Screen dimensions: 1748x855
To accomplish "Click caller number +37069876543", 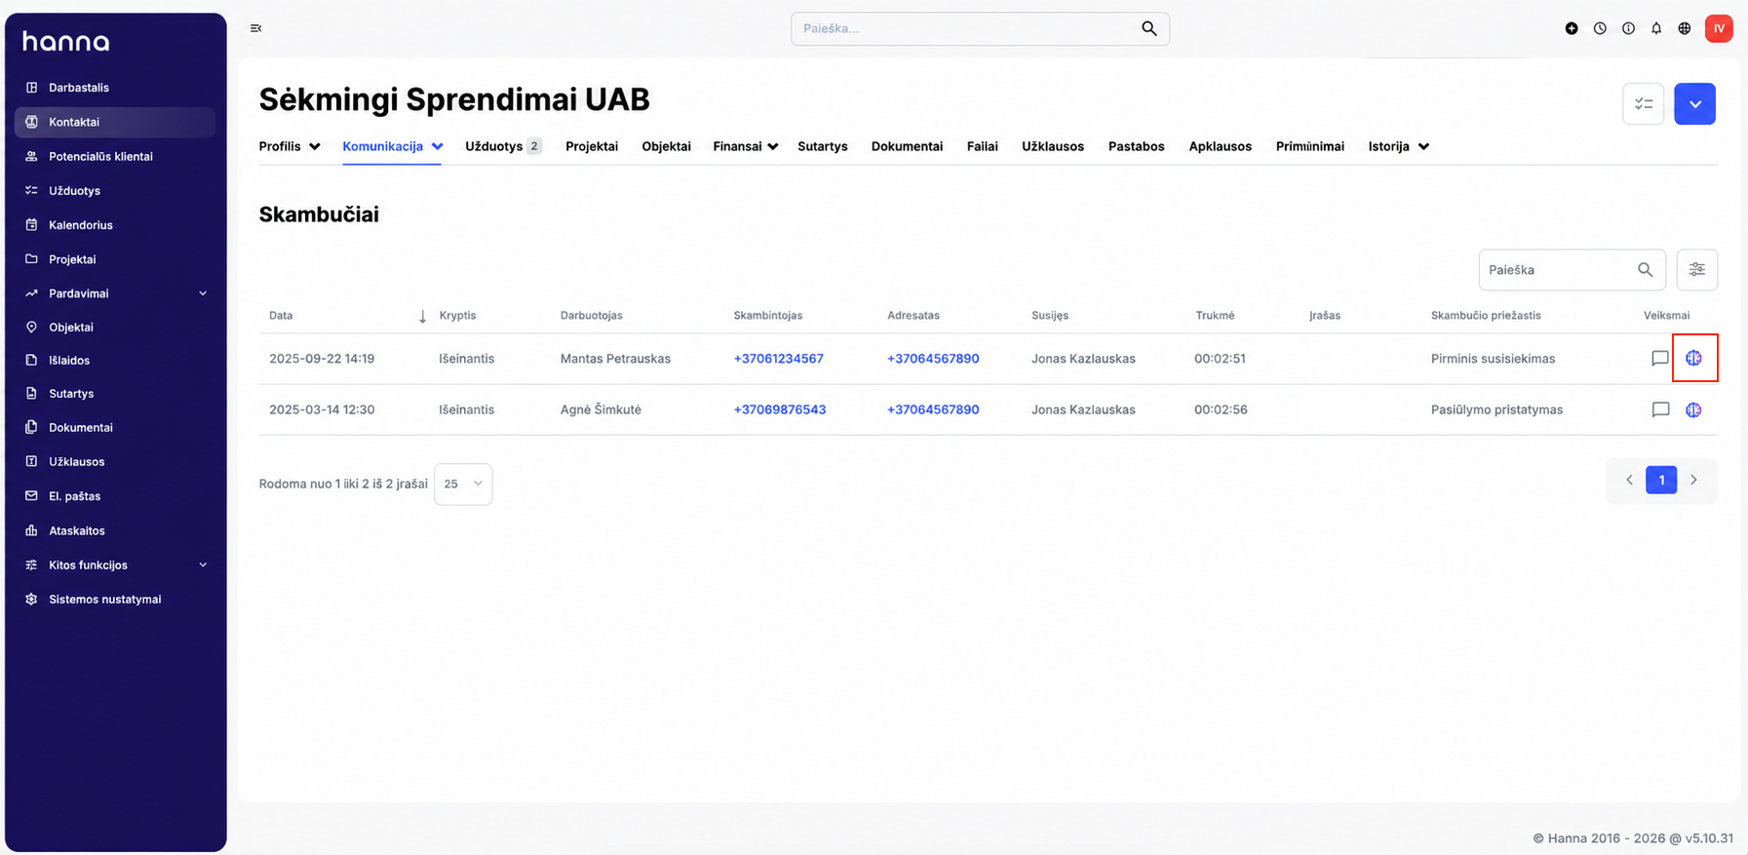I will click(779, 409).
